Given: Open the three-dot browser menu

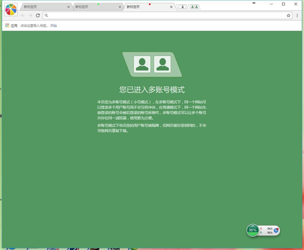Looking at the screenshot, I should pyautogui.click(x=297, y=15).
